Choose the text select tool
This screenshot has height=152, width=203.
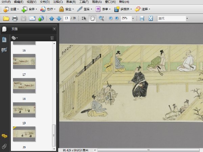(84, 18)
